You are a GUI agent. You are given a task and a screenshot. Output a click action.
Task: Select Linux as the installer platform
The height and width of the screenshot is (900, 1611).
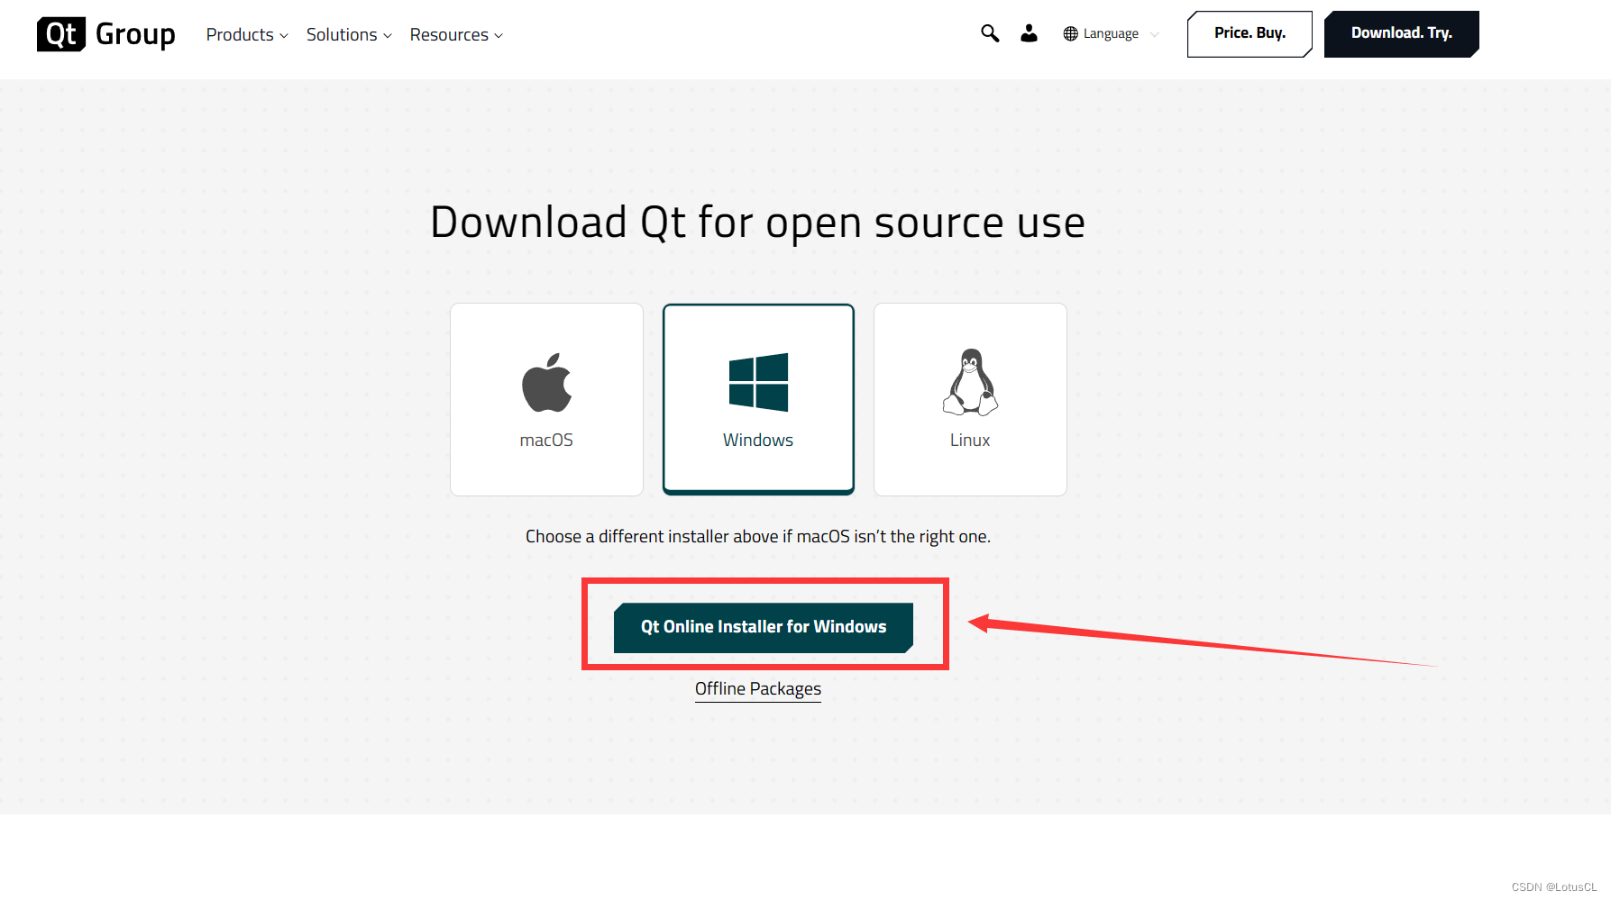pos(969,399)
